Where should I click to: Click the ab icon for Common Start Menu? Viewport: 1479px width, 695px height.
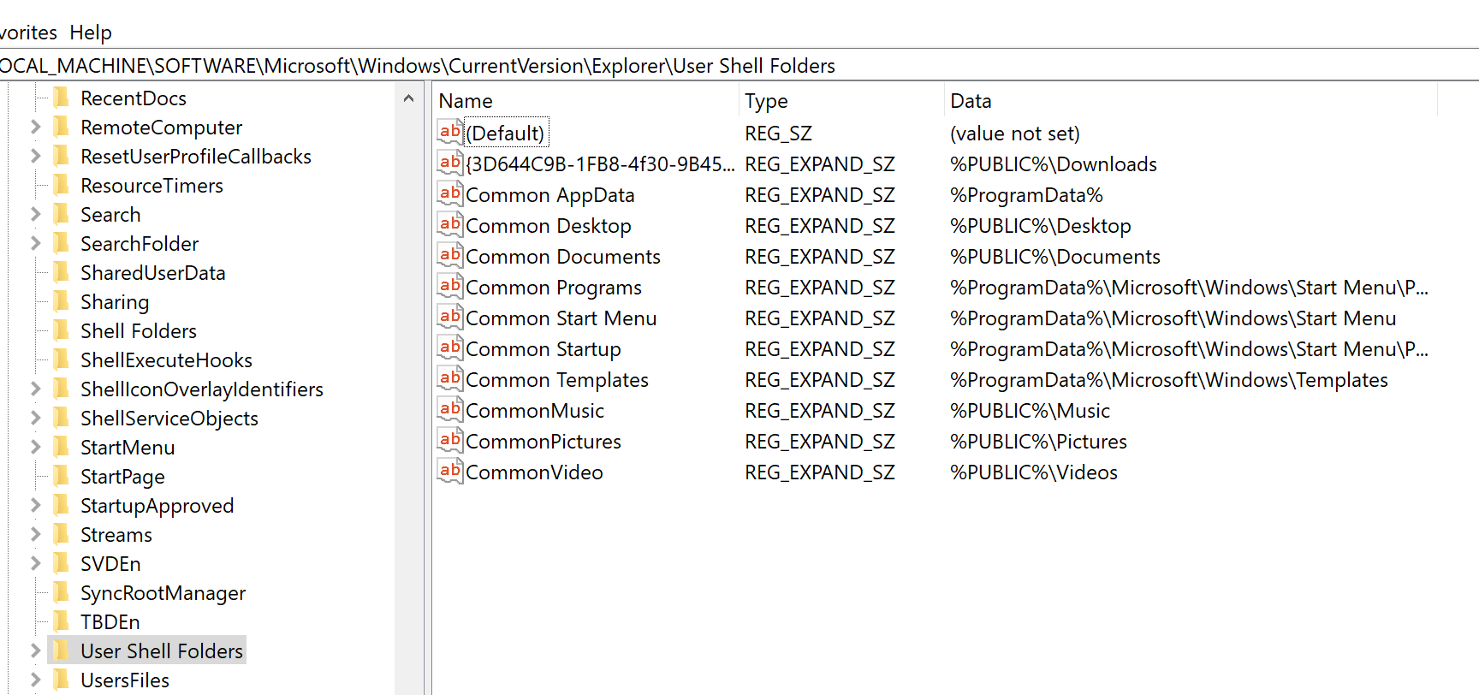(x=450, y=317)
